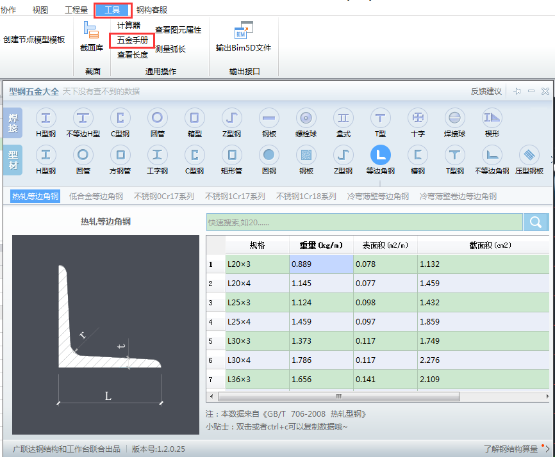555x457 pixels.
Task: Select welded 圆管 round tube icon
Action: (x=157, y=118)
